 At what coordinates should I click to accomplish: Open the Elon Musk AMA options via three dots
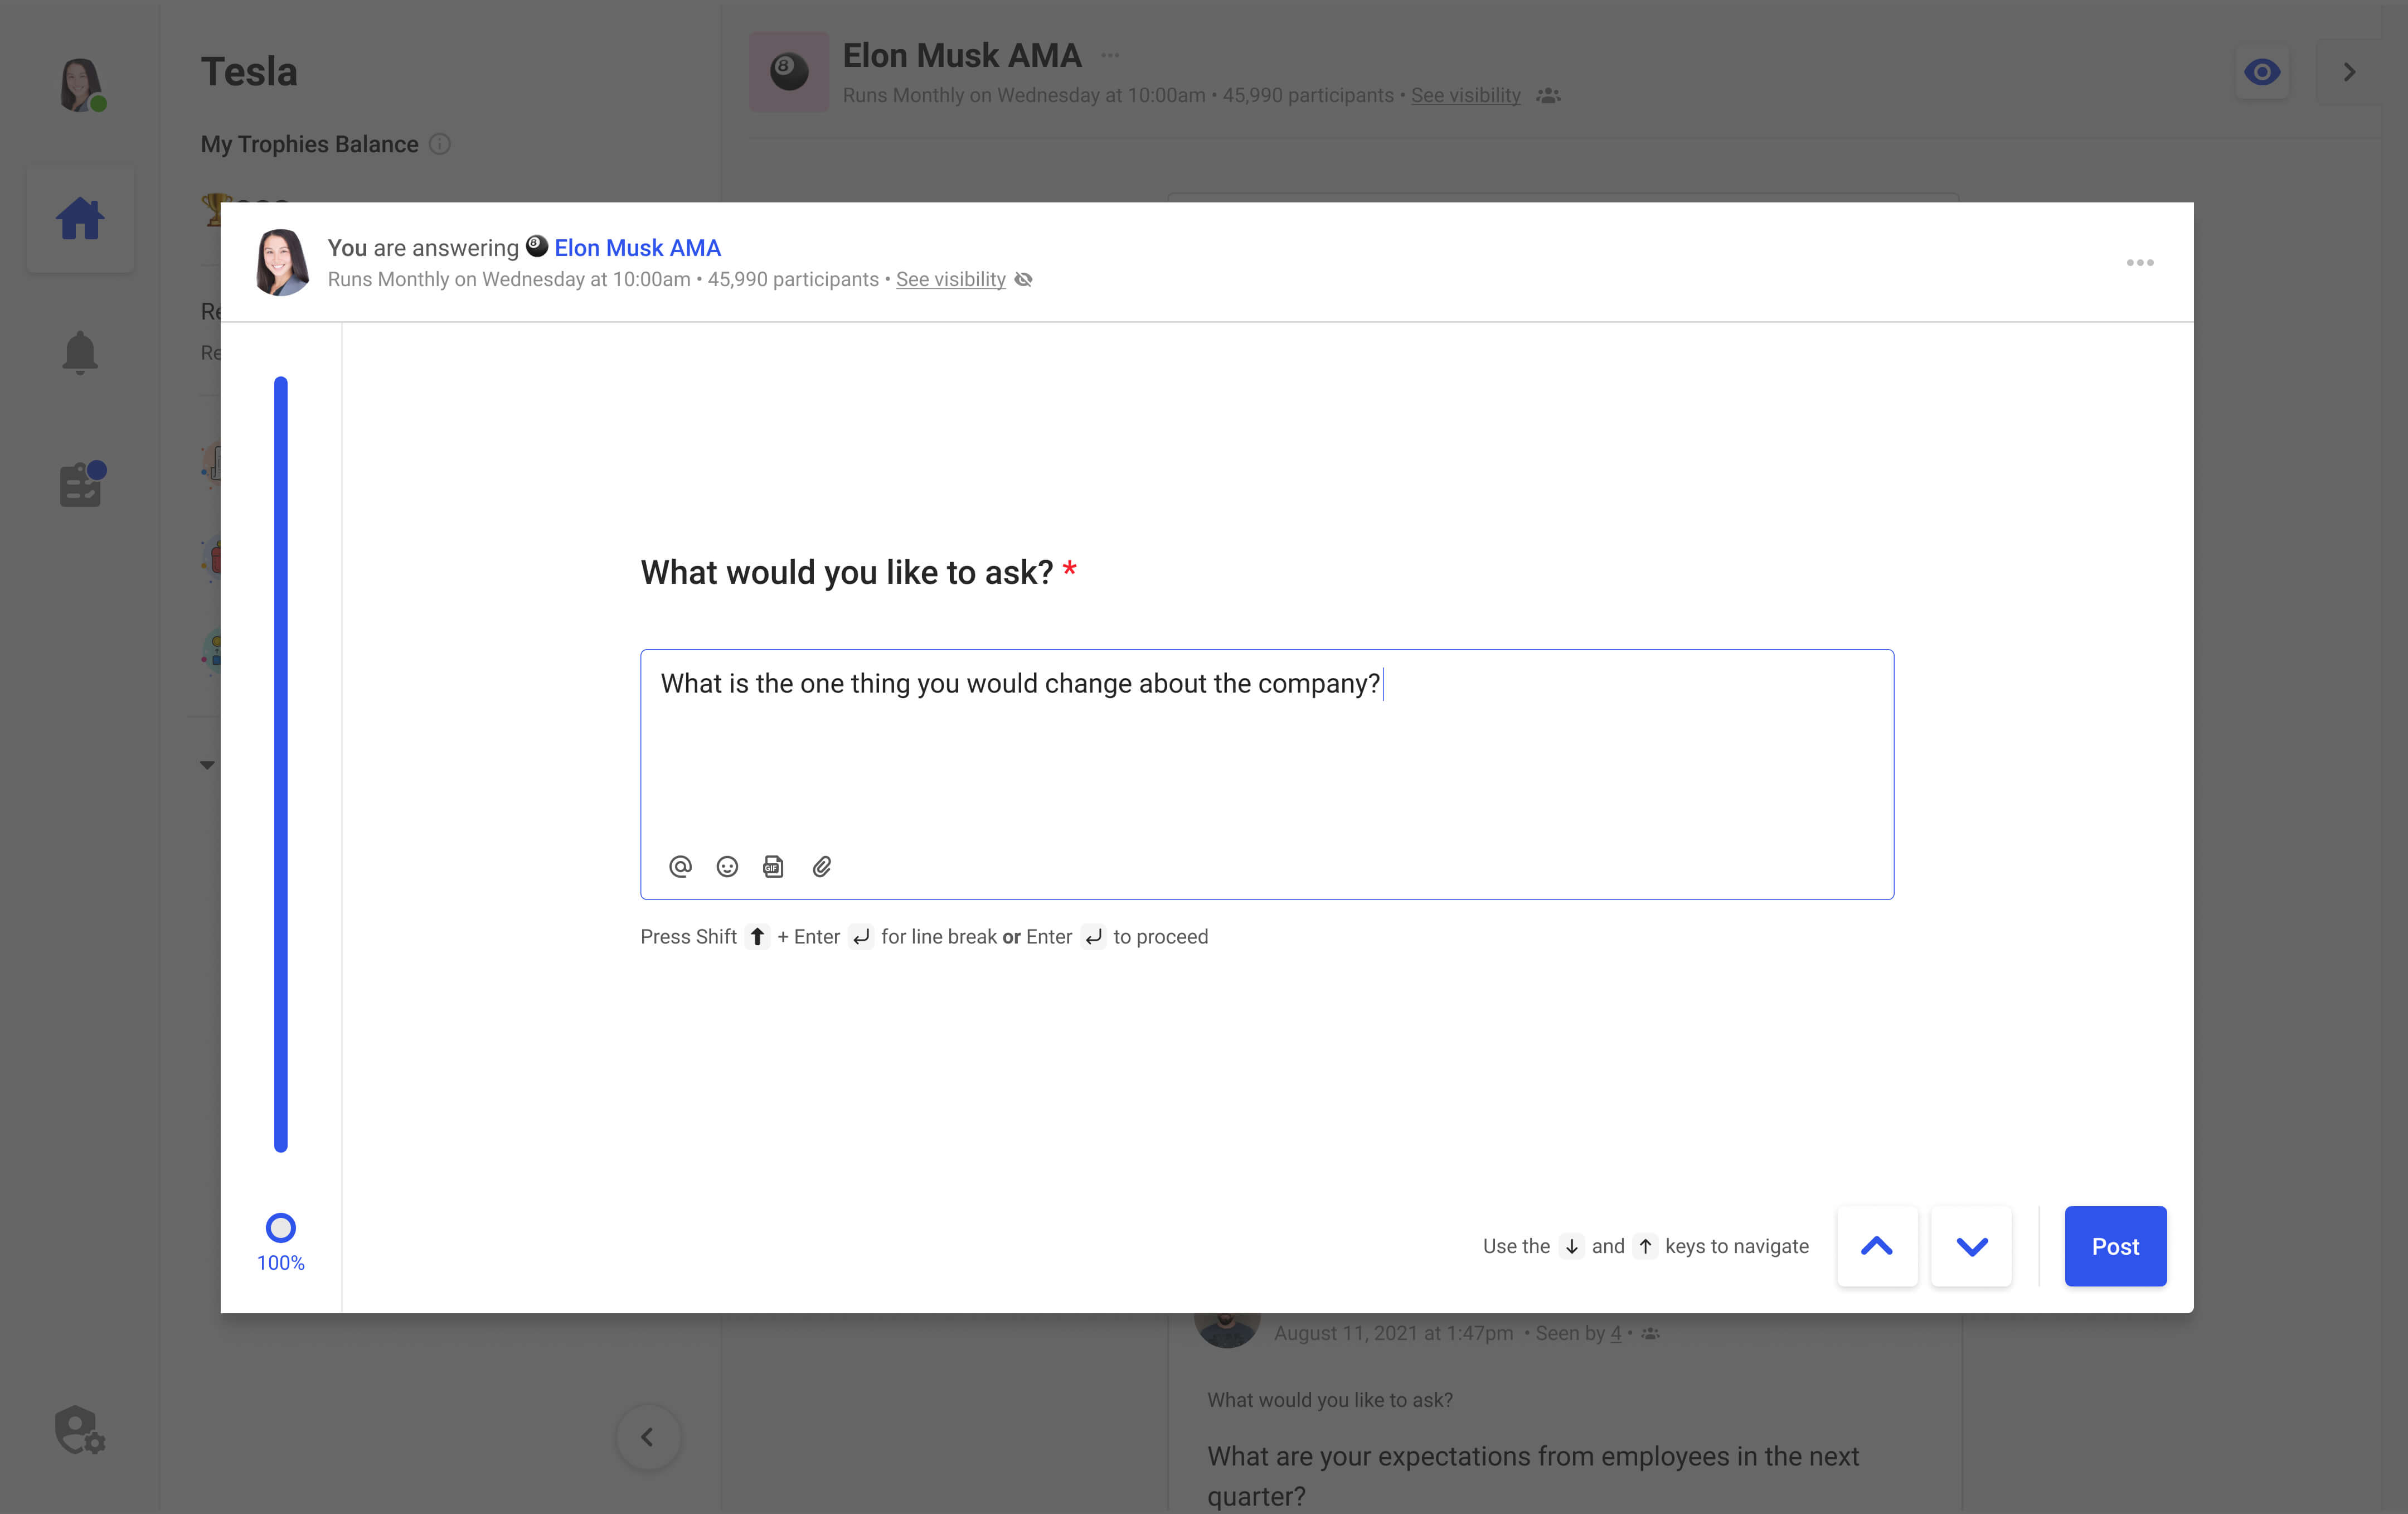(x=1110, y=55)
